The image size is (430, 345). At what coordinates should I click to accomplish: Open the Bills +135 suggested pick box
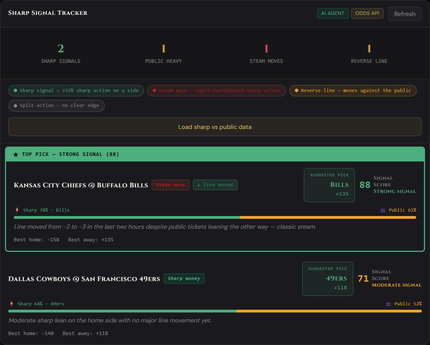click(x=329, y=185)
